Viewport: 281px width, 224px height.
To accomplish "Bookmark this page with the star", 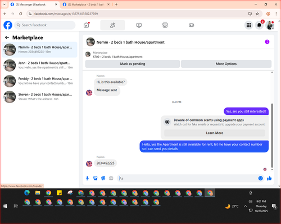I will click(257, 13).
